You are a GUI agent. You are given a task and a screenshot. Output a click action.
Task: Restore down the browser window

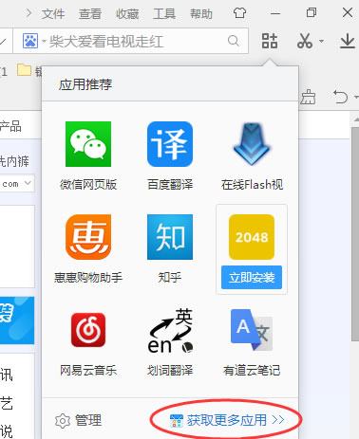pyautogui.click(x=312, y=13)
